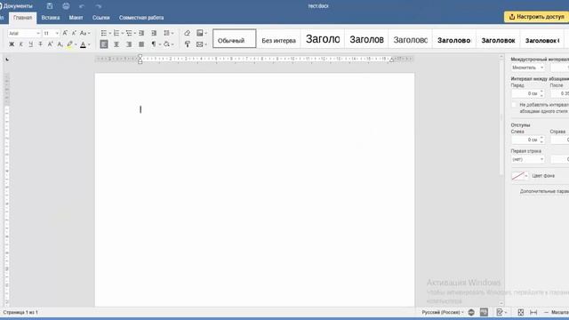Zoom out using the minus icon
Screen dimensions: 569x320
coord(546,312)
